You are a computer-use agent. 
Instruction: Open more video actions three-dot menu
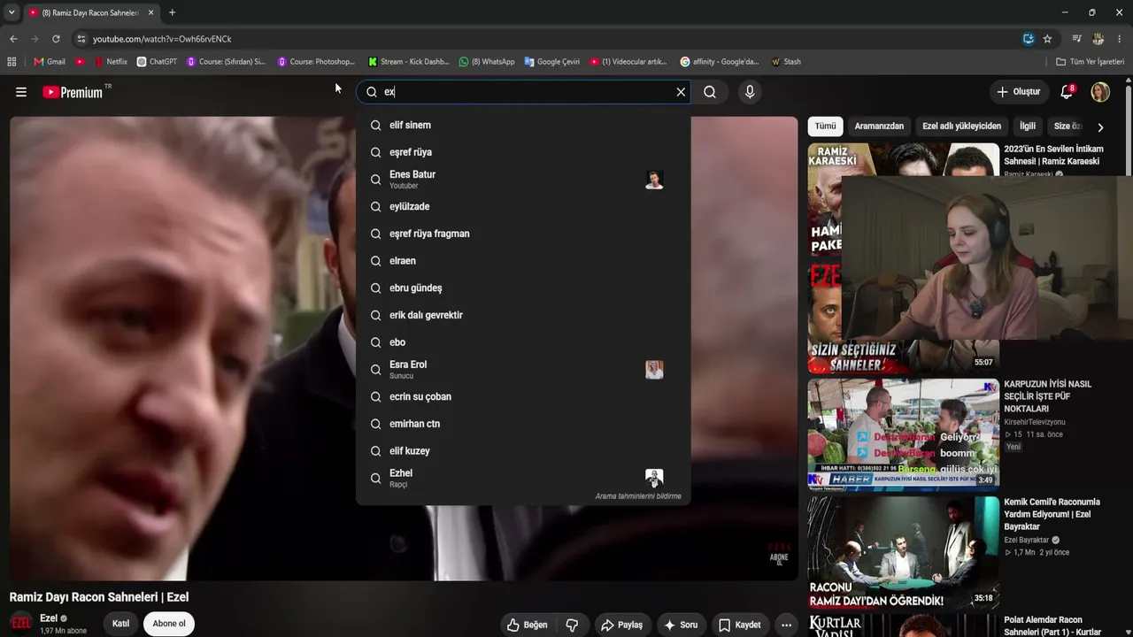pyautogui.click(x=786, y=625)
